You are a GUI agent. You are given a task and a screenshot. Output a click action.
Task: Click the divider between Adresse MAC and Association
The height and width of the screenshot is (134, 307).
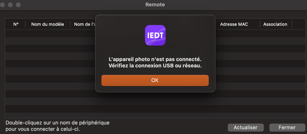260,24
